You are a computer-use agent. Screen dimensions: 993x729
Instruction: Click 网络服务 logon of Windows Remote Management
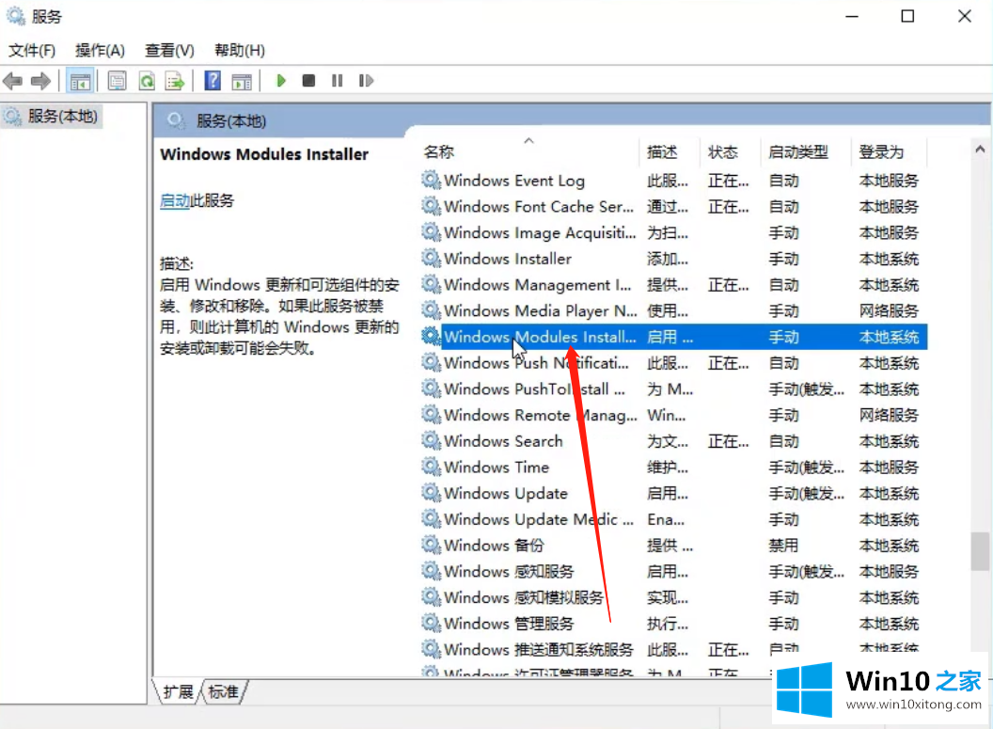(889, 415)
